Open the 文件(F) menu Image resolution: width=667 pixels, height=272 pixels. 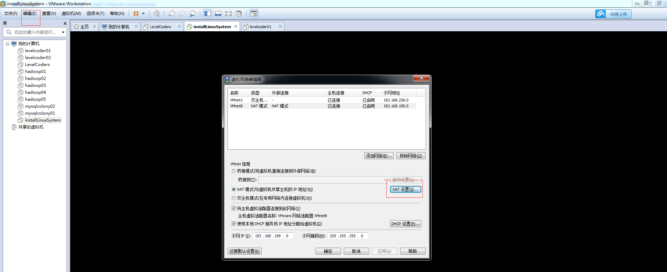(x=11, y=14)
